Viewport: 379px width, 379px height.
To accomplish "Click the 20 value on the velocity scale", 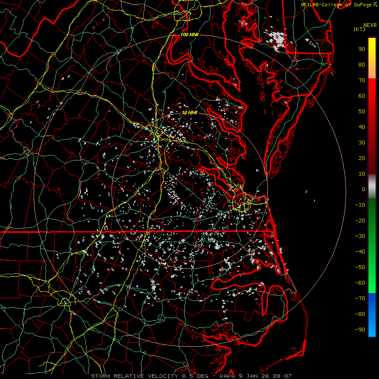I will tap(362, 158).
